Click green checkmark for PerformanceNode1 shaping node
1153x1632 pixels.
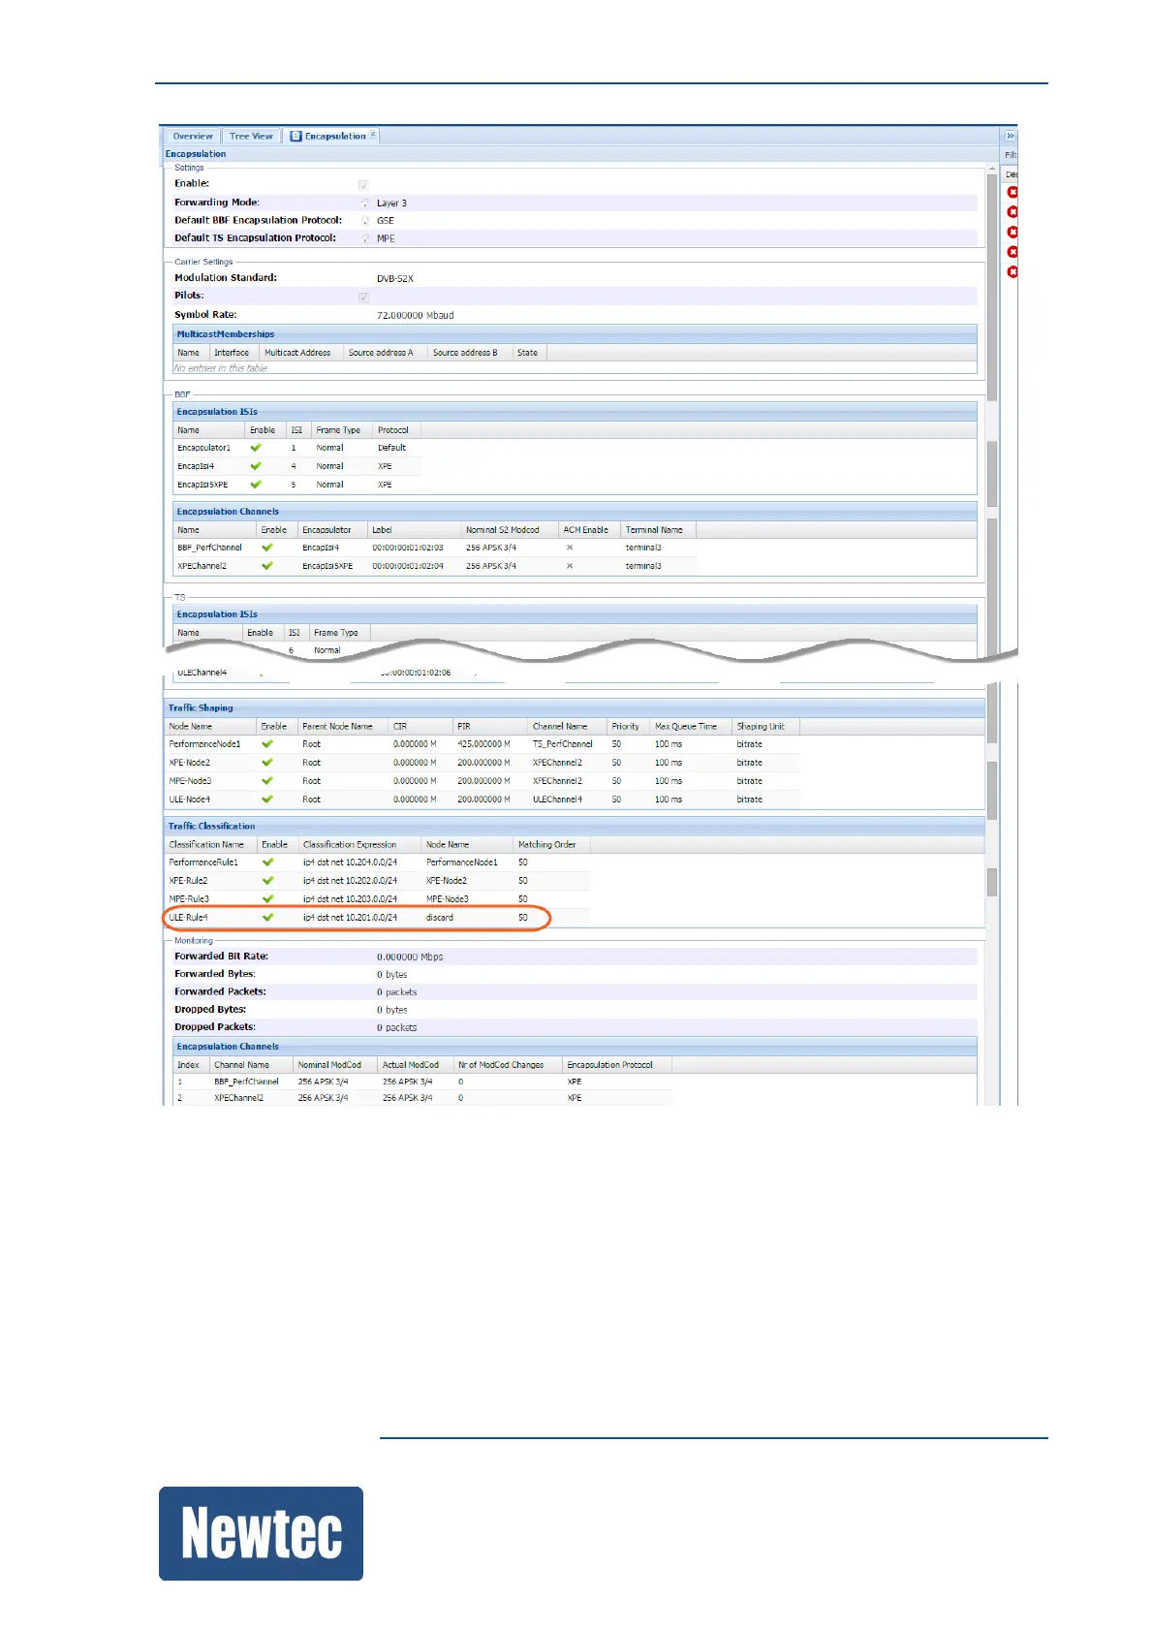tap(267, 744)
